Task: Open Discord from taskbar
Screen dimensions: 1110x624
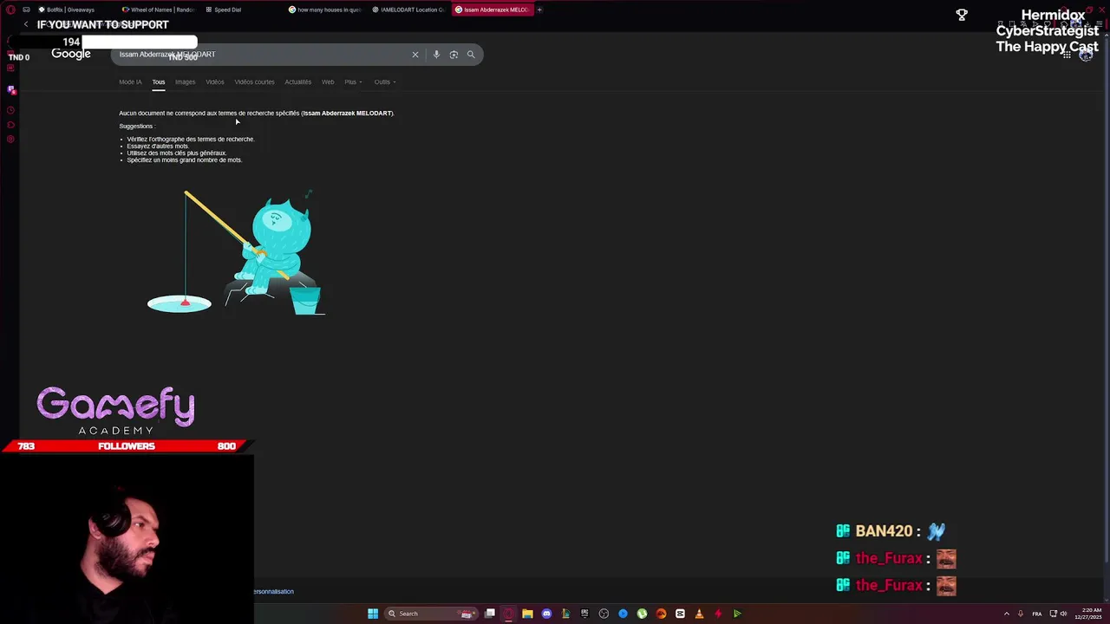Action: tap(546, 614)
